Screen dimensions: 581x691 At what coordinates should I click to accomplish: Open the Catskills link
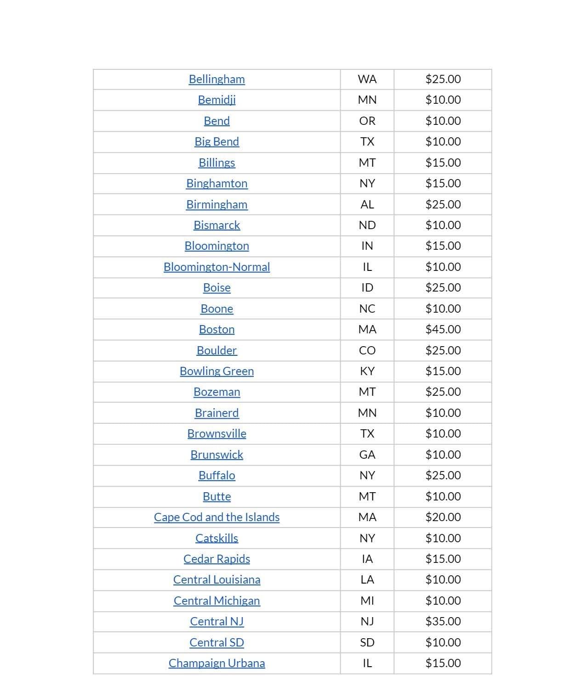click(x=216, y=538)
